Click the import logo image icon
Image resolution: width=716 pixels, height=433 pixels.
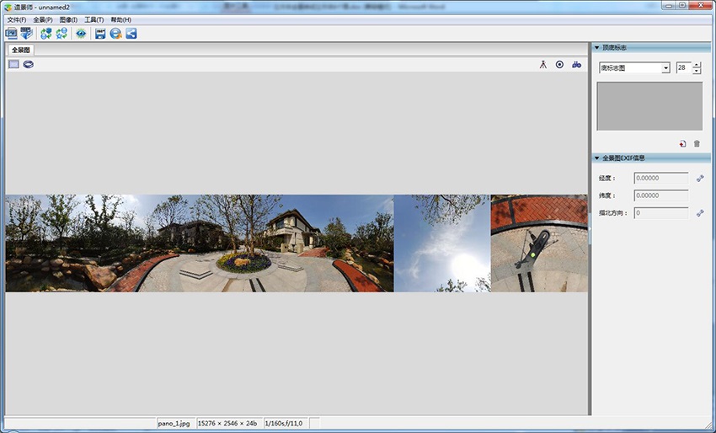(x=682, y=144)
